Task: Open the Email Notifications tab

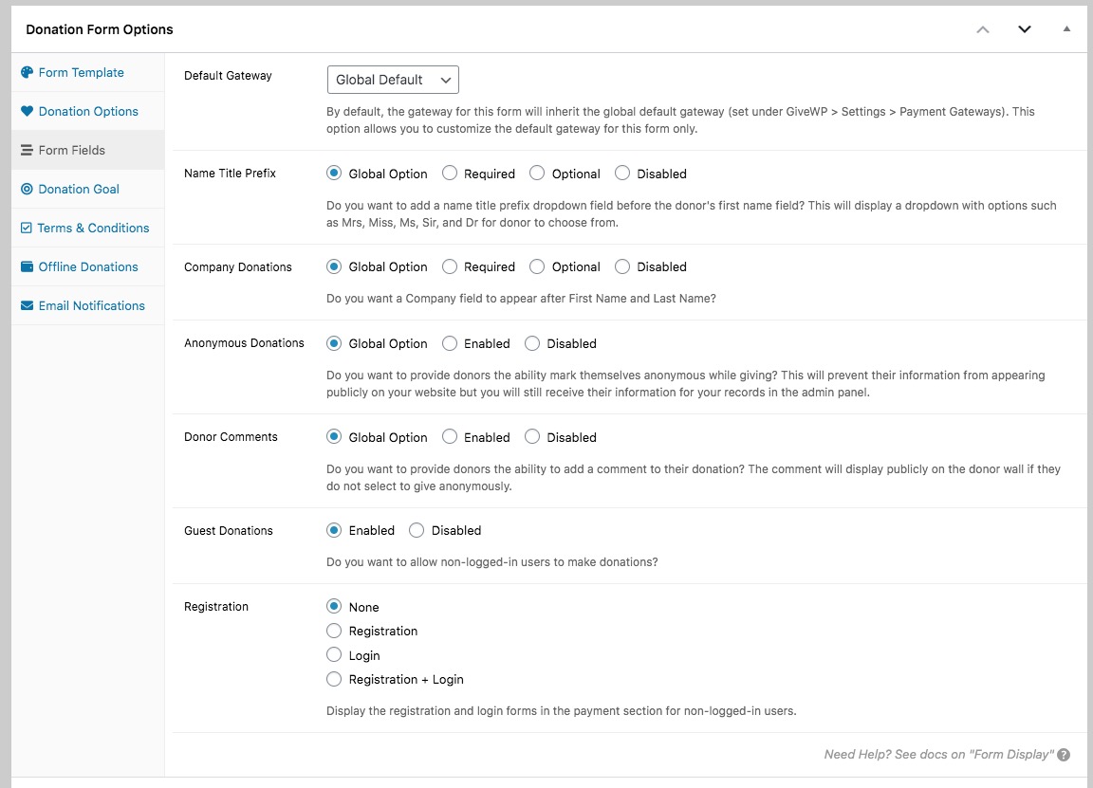Action: (88, 305)
